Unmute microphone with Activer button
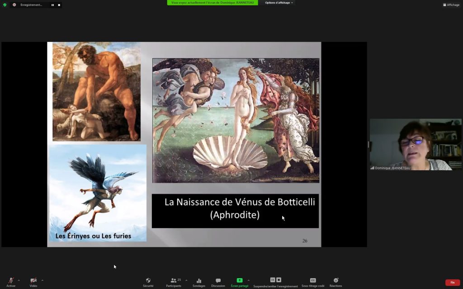This screenshot has width=463, height=289. click(x=11, y=282)
